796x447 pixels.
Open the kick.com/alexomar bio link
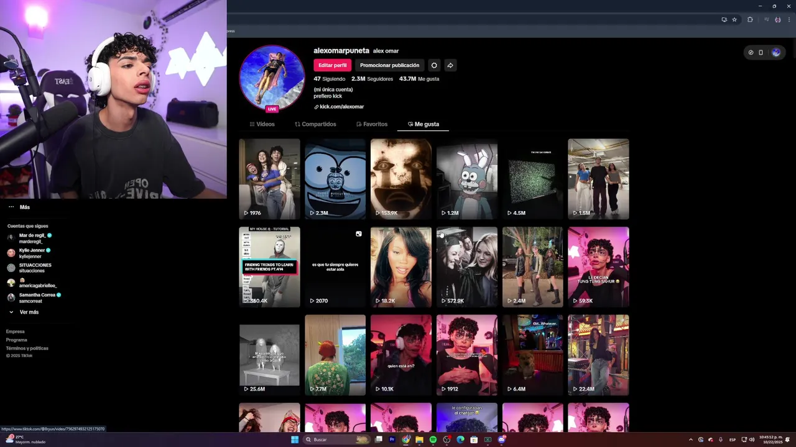coord(339,107)
